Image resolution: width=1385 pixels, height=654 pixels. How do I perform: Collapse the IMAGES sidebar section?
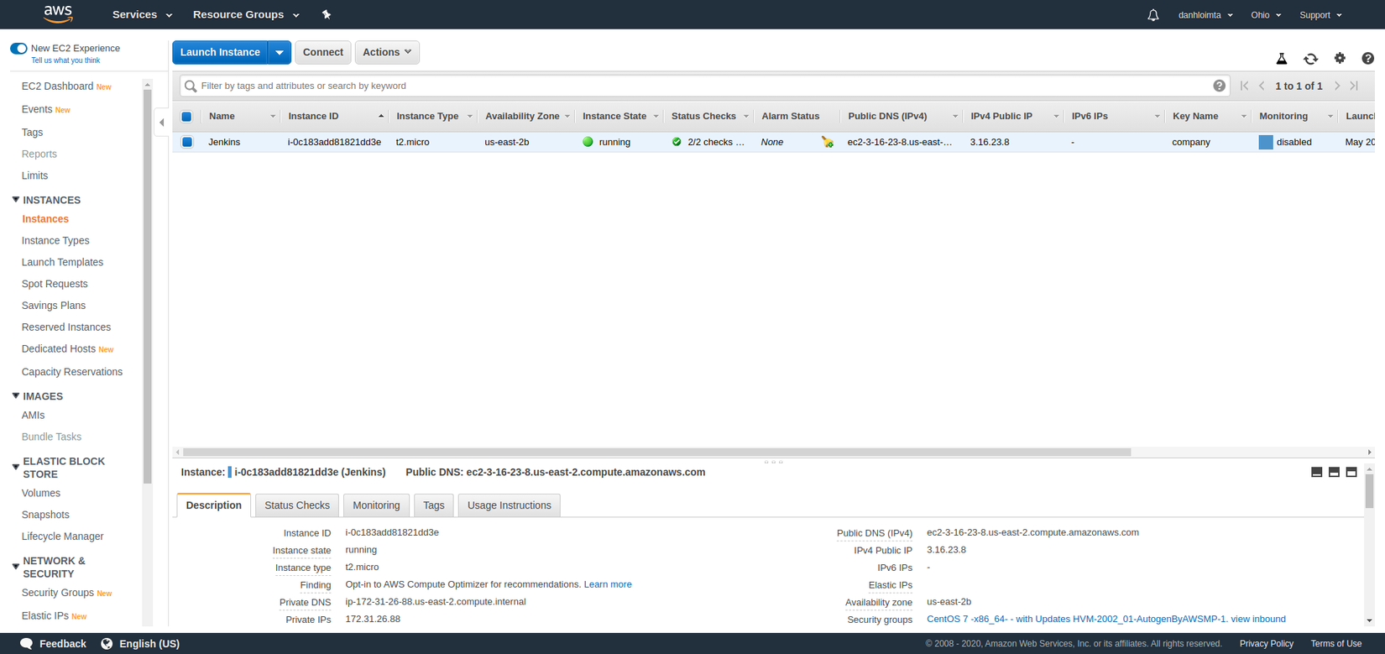(16, 395)
